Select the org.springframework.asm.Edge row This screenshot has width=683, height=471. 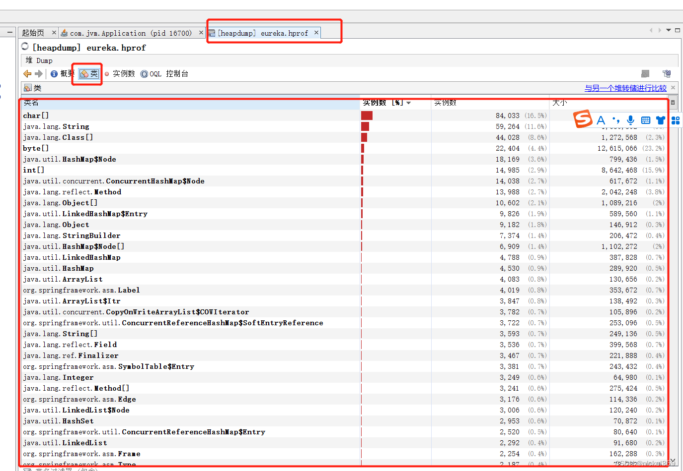point(345,399)
